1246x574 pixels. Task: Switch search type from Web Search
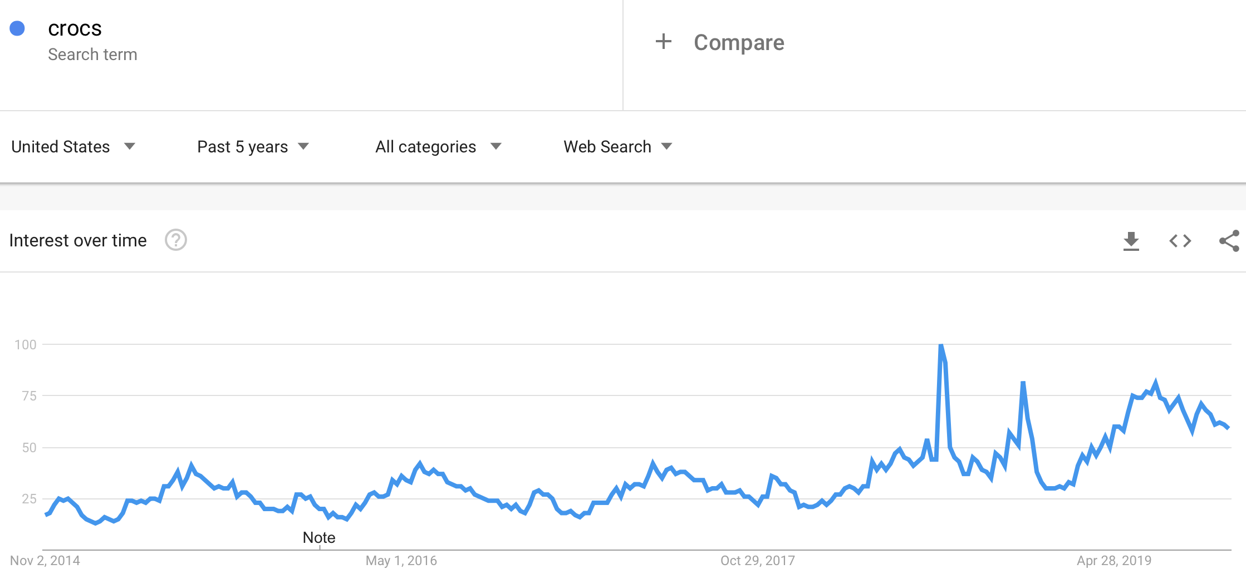(x=606, y=146)
